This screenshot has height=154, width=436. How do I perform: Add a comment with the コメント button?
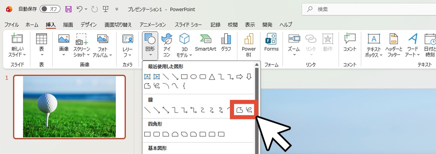click(349, 43)
